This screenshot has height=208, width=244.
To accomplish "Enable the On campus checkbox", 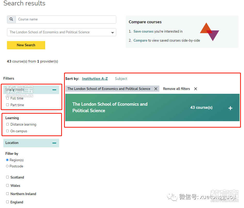I will click(7, 131).
